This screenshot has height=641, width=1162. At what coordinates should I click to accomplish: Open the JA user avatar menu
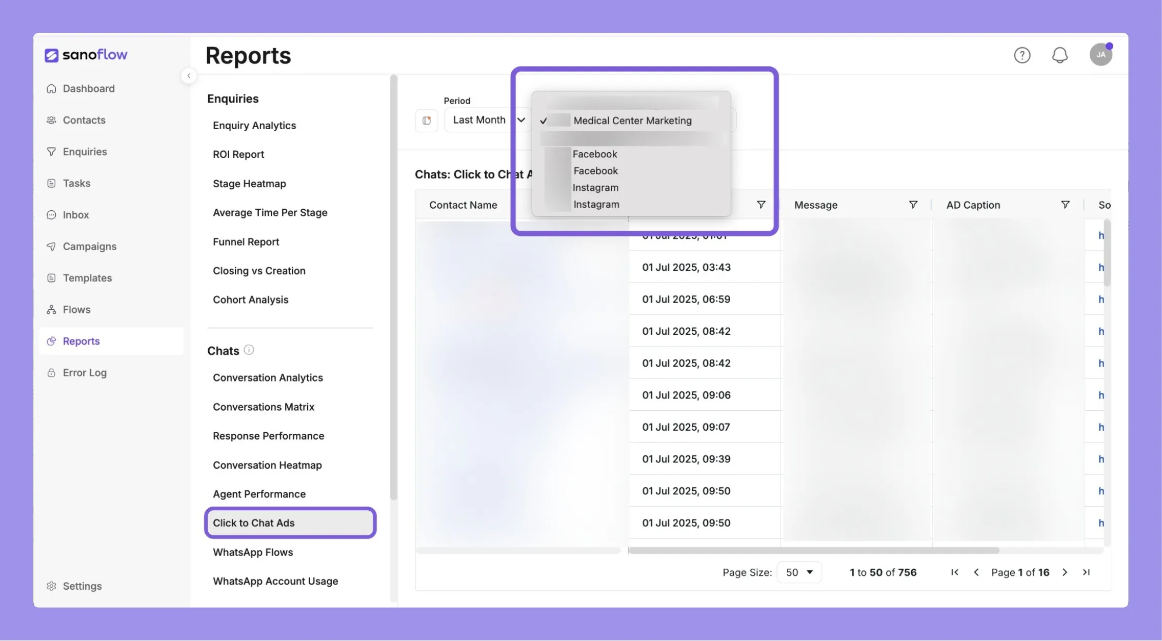click(1100, 54)
